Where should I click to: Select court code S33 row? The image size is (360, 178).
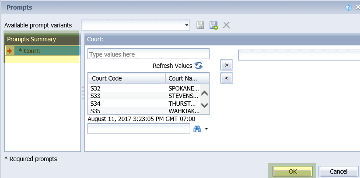click(x=144, y=96)
